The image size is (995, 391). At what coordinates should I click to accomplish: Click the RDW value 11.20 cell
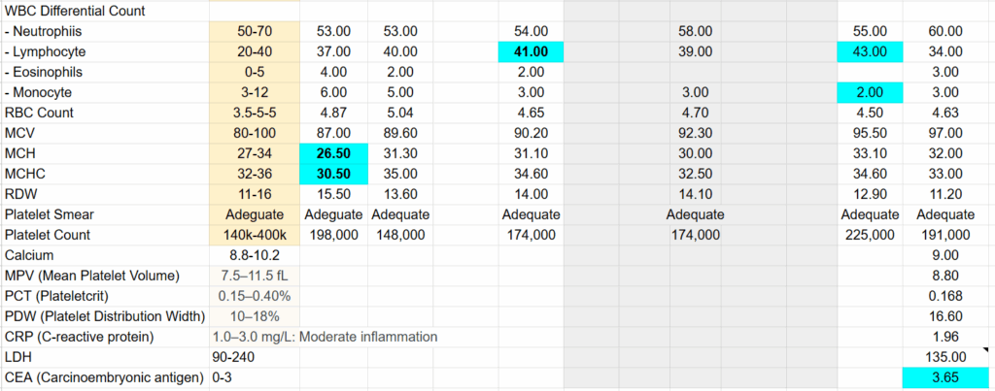pos(945,194)
